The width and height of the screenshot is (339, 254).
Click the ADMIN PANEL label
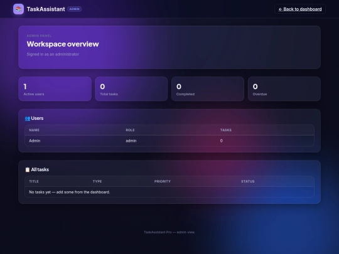pos(39,36)
